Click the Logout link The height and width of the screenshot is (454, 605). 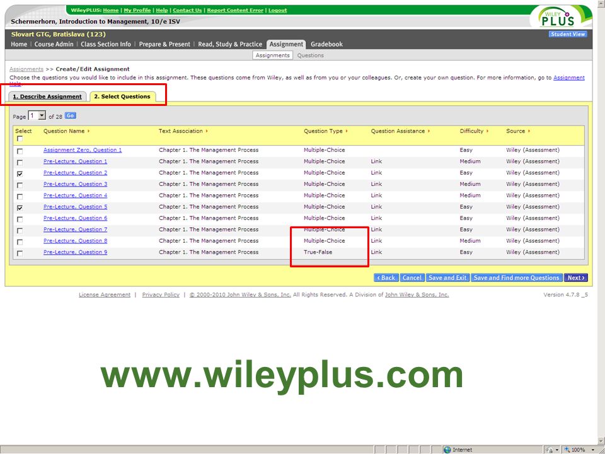click(x=277, y=10)
